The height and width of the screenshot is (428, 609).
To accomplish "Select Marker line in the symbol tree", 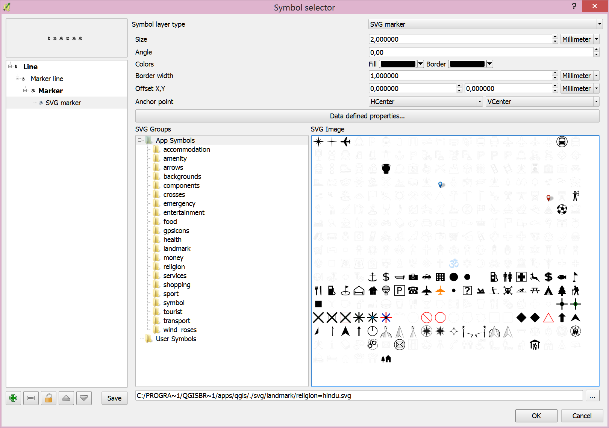I will 47,79.
